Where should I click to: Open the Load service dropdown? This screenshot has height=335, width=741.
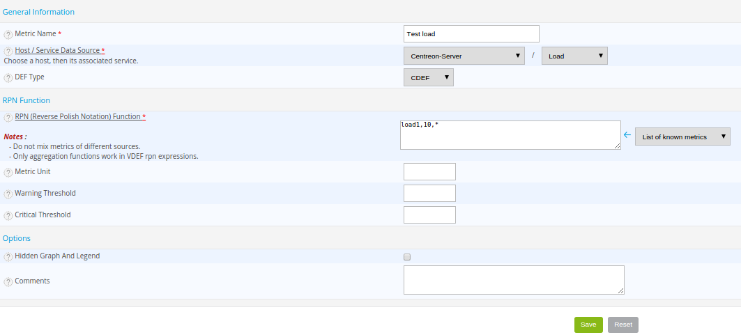point(574,56)
